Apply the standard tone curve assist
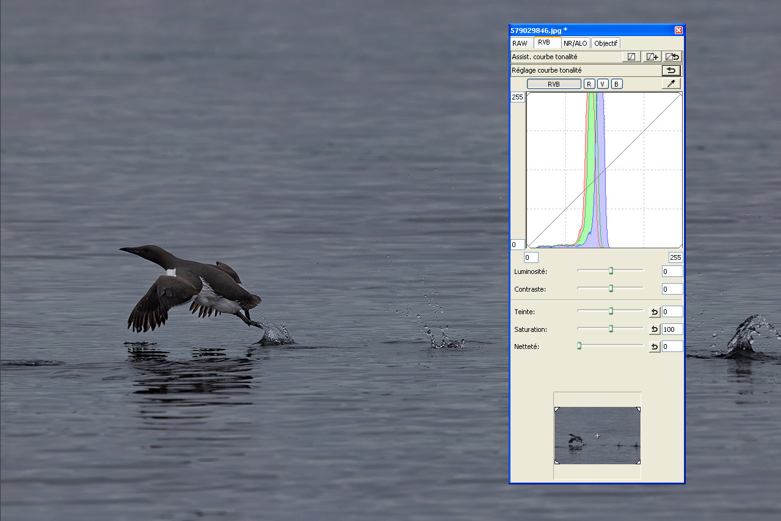 (631, 57)
